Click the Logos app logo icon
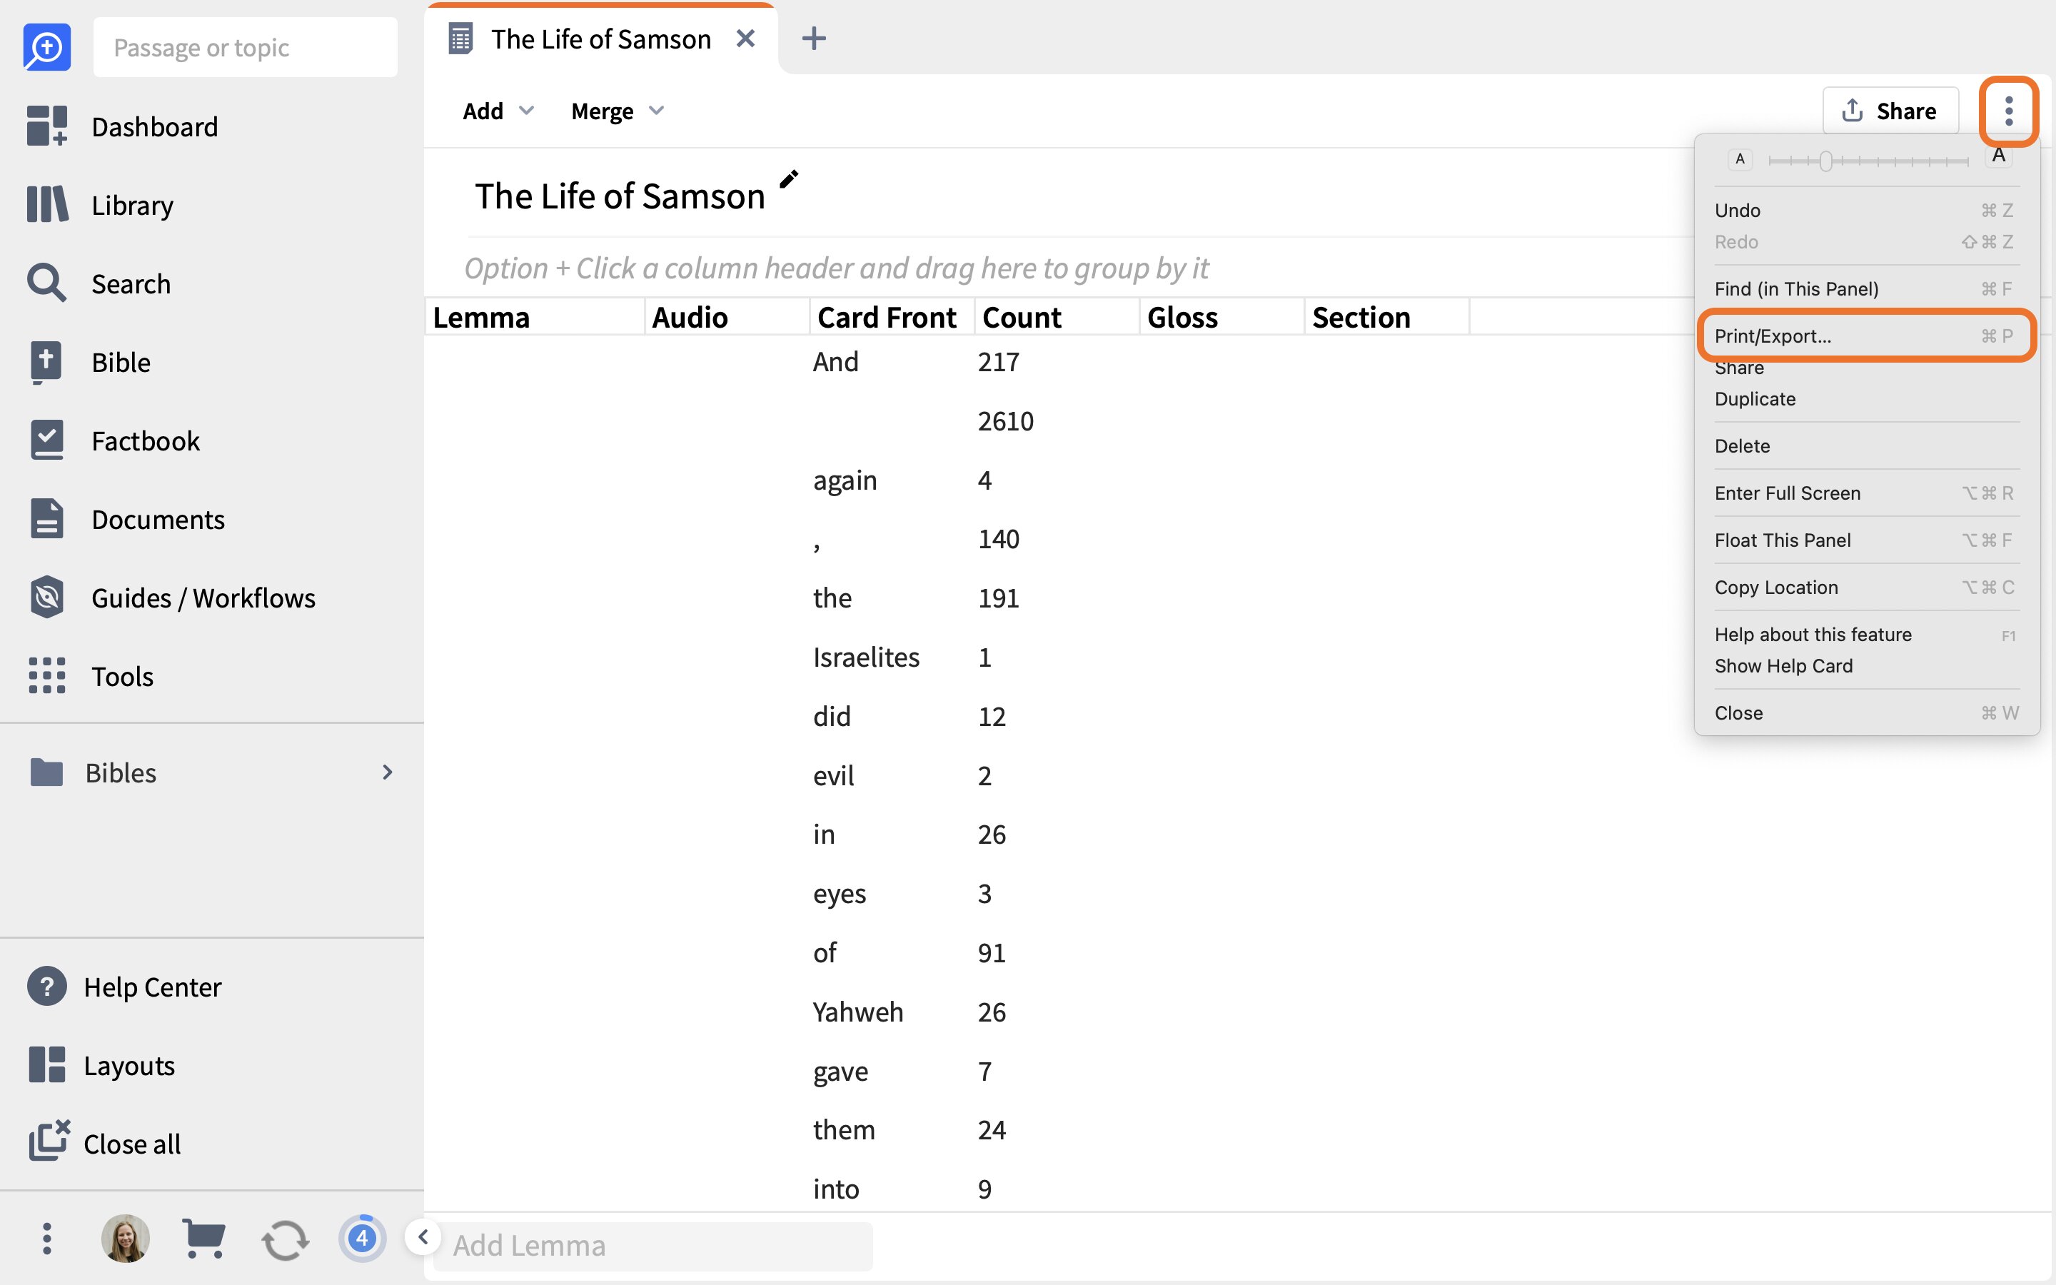This screenshot has height=1285, width=2056. tap(46, 46)
